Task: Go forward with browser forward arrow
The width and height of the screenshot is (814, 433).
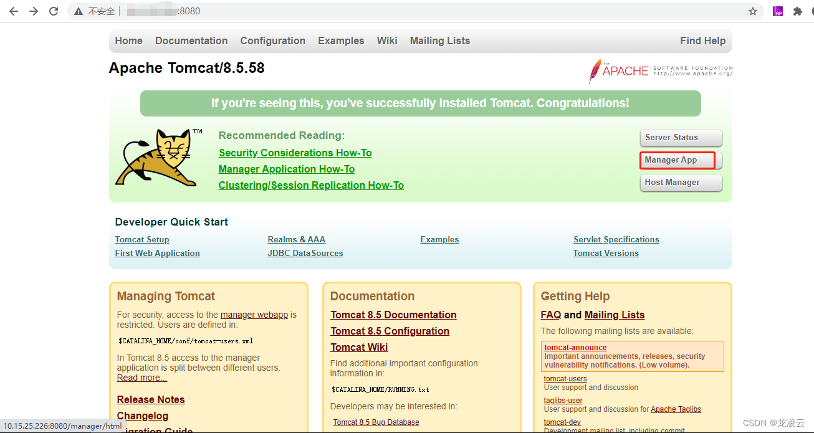Action: click(34, 11)
